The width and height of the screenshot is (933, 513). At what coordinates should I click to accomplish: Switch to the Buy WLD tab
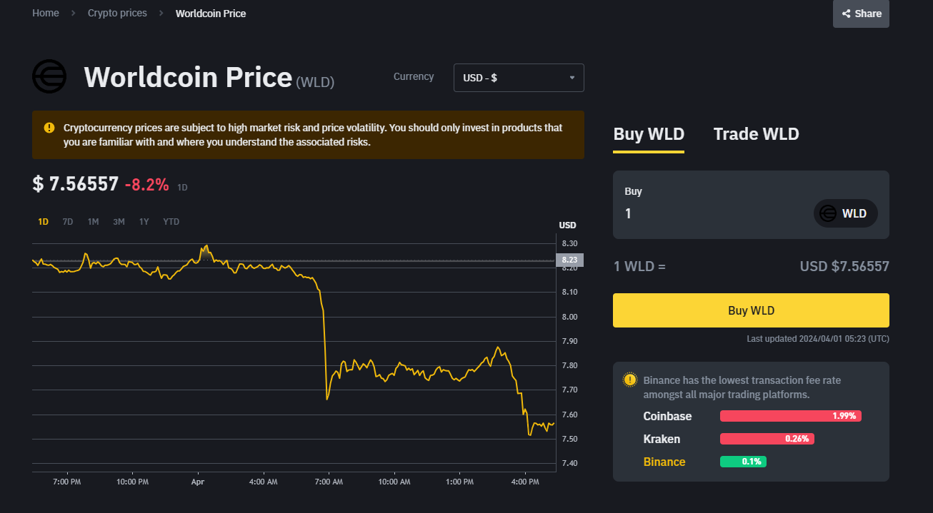(649, 134)
